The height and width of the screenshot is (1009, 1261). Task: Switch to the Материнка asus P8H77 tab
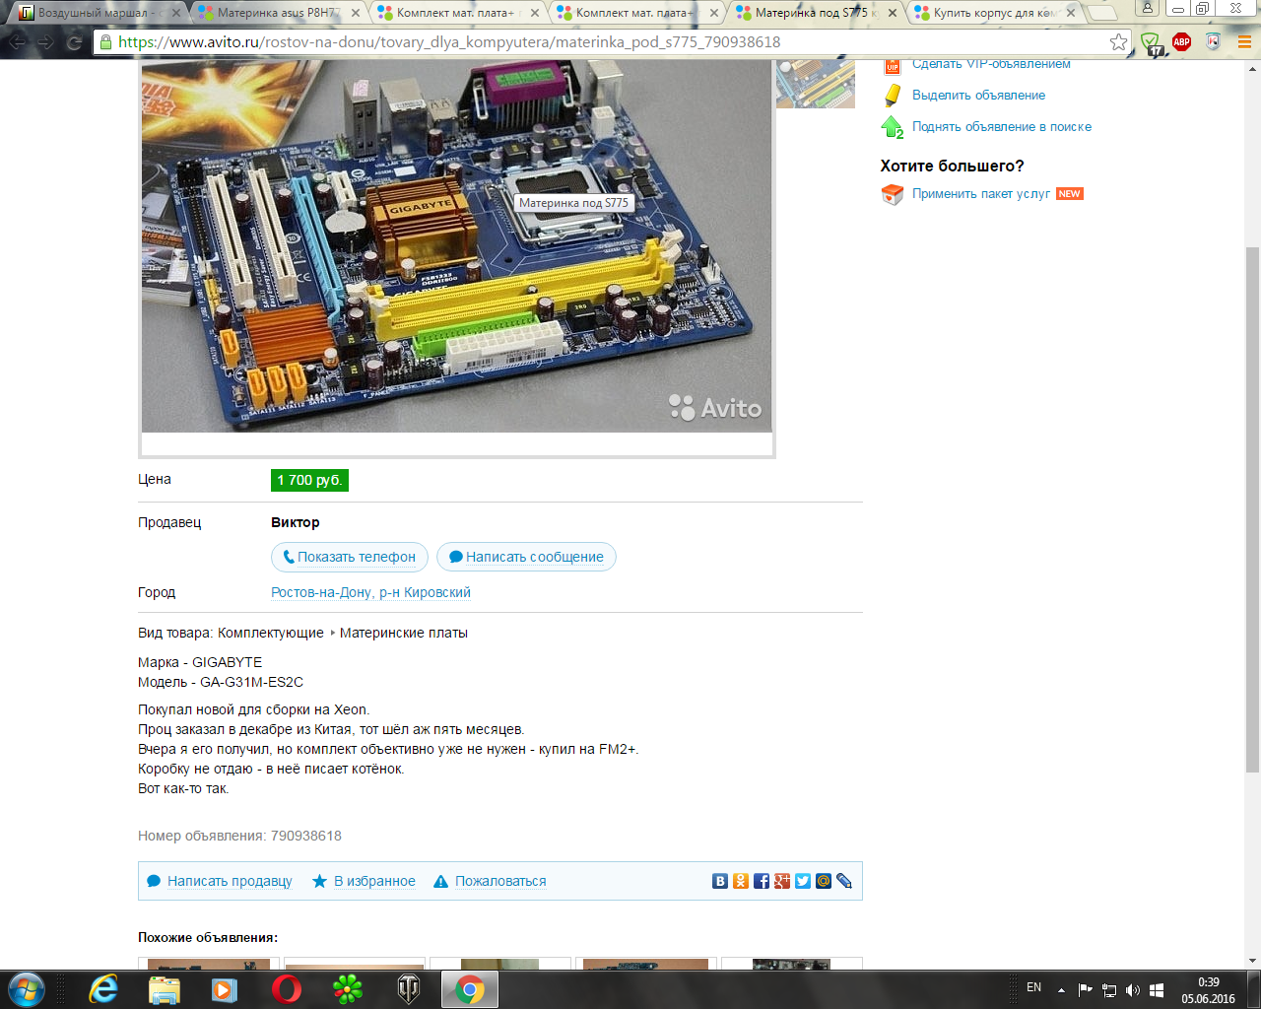point(278,13)
